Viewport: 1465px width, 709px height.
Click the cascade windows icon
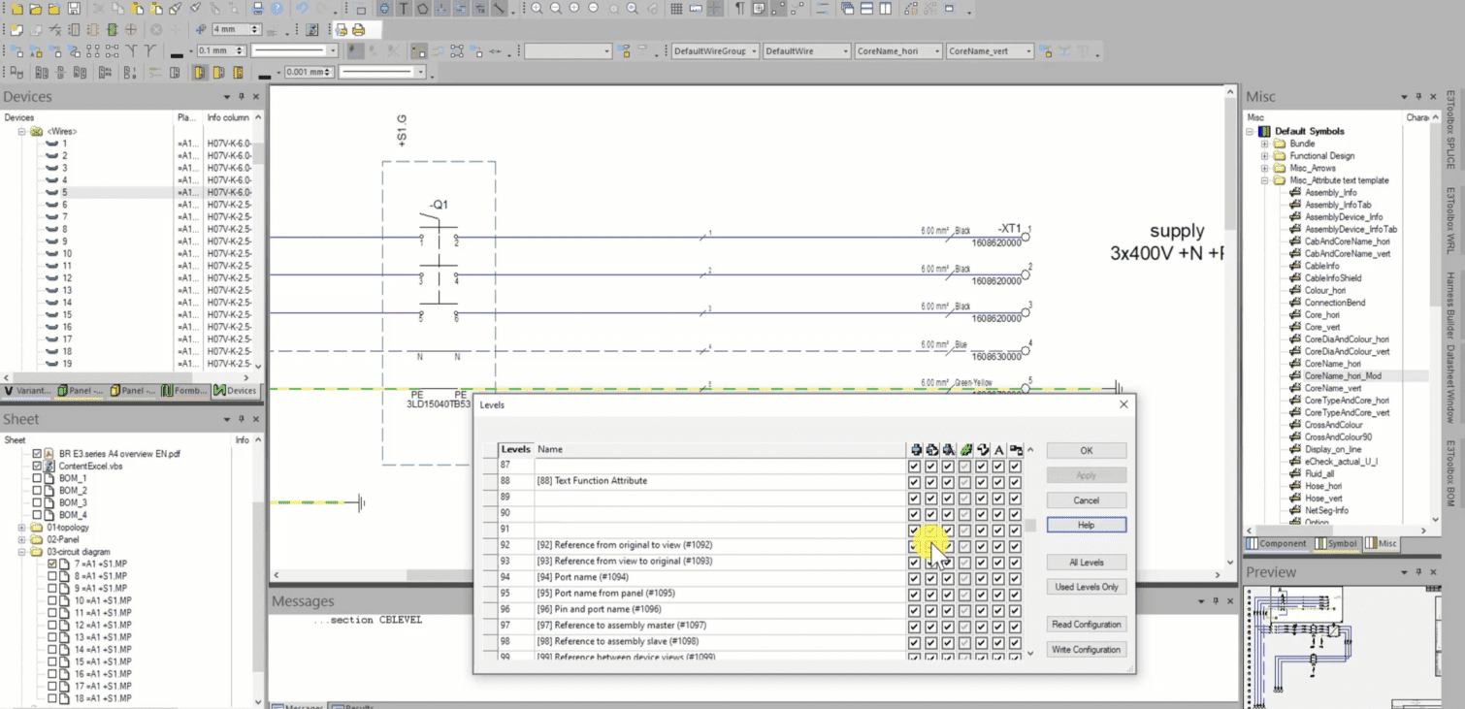click(x=847, y=8)
